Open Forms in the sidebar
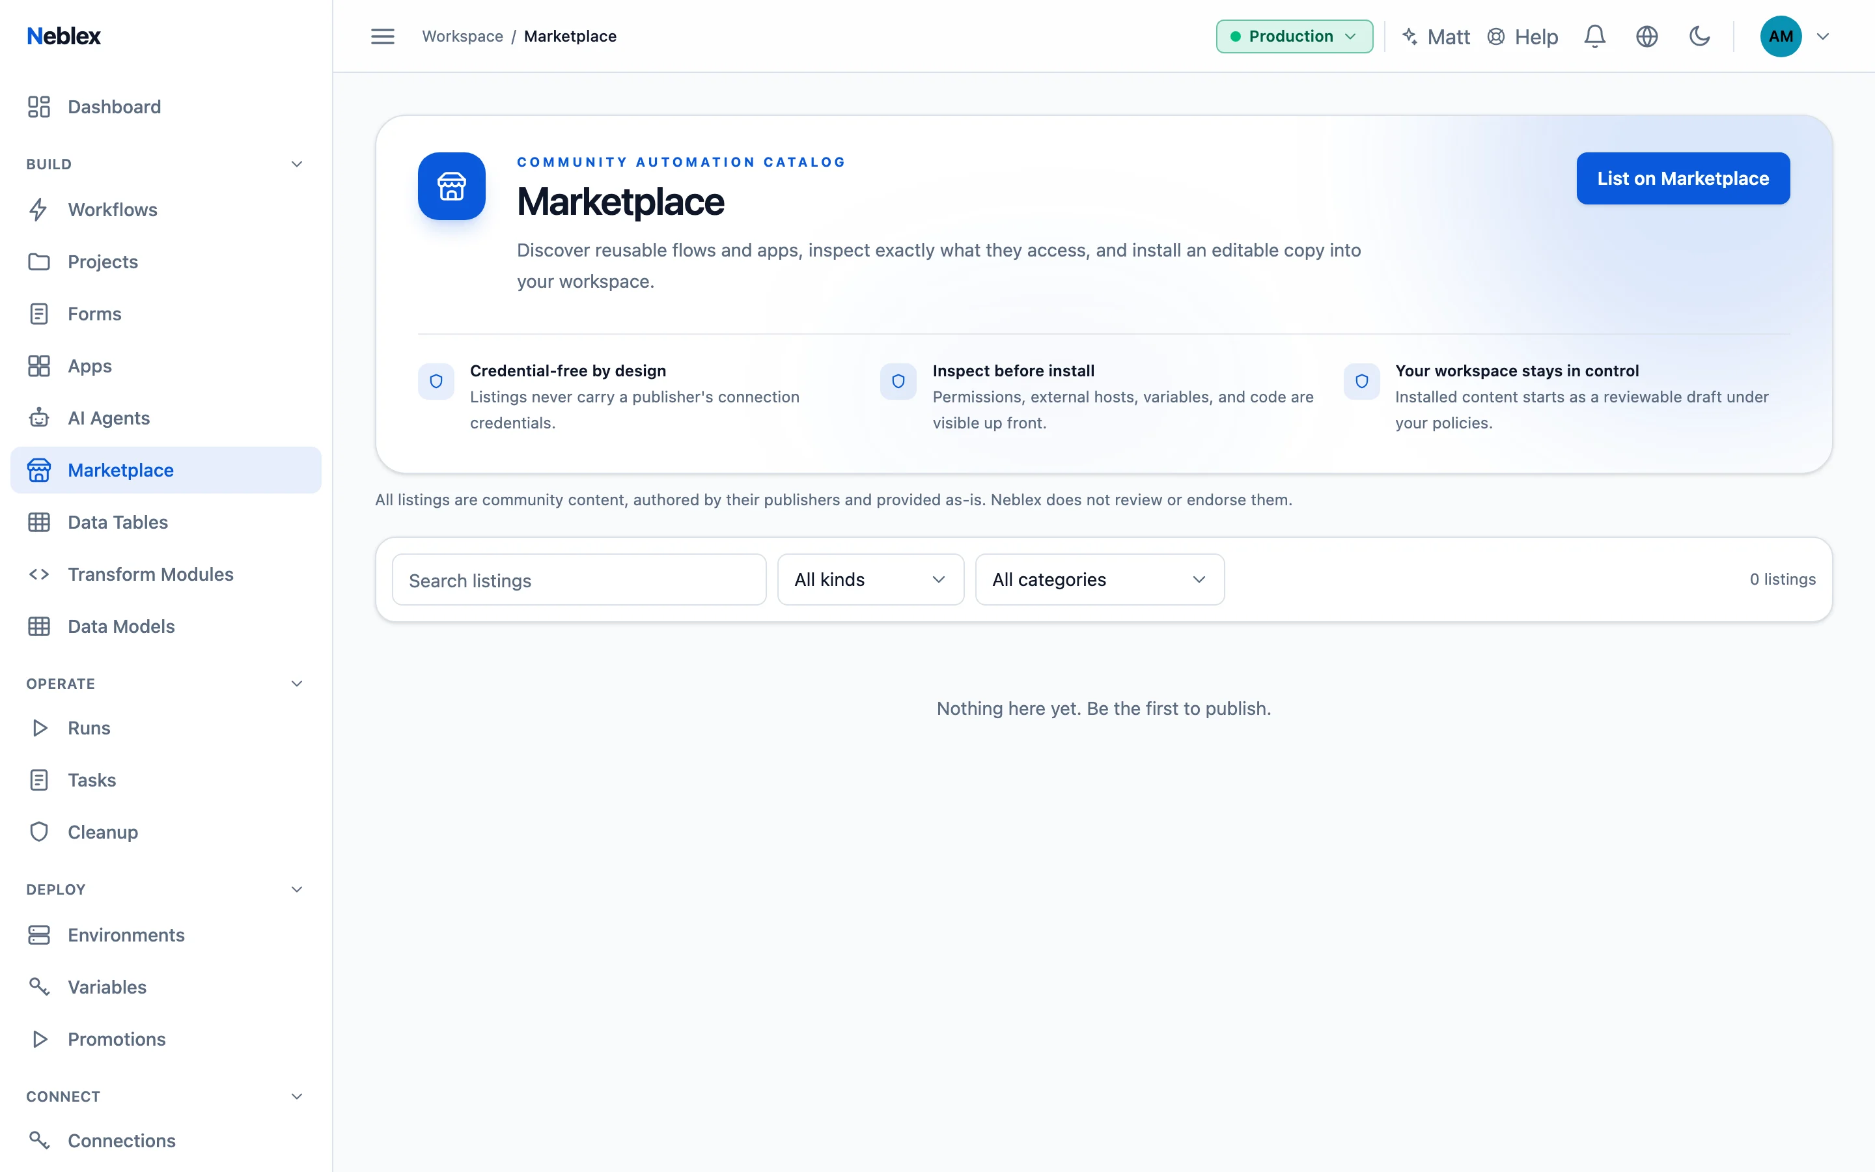This screenshot has height=1172, width=1875. (166, 314)
